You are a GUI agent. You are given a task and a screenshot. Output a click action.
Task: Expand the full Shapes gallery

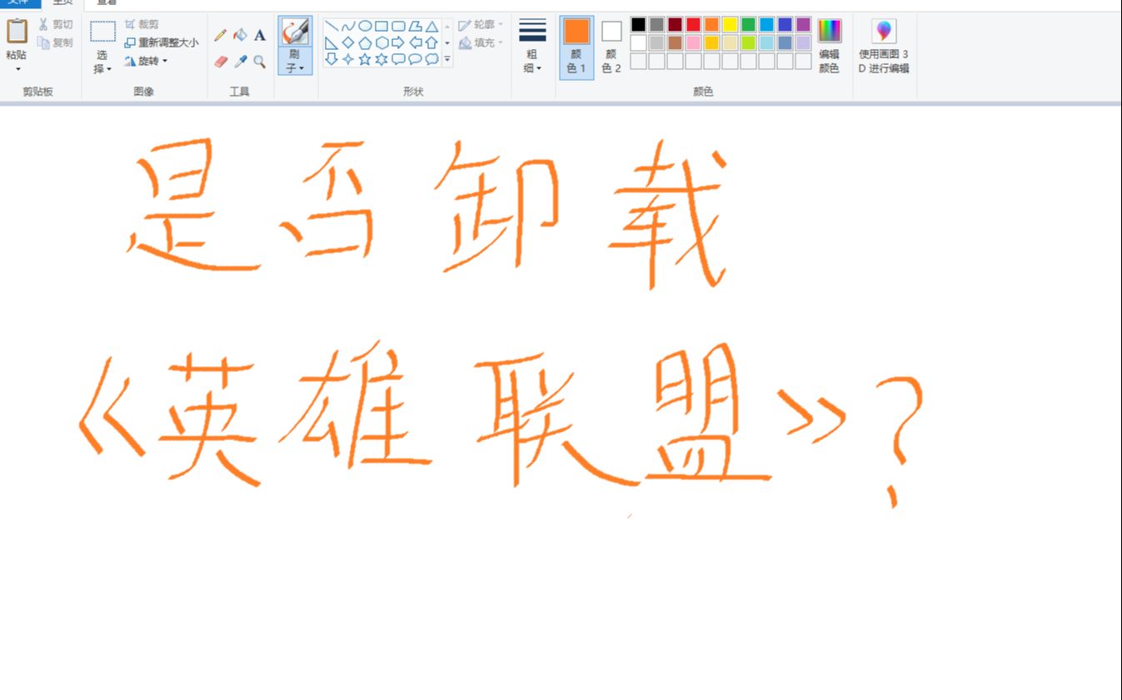447,59
